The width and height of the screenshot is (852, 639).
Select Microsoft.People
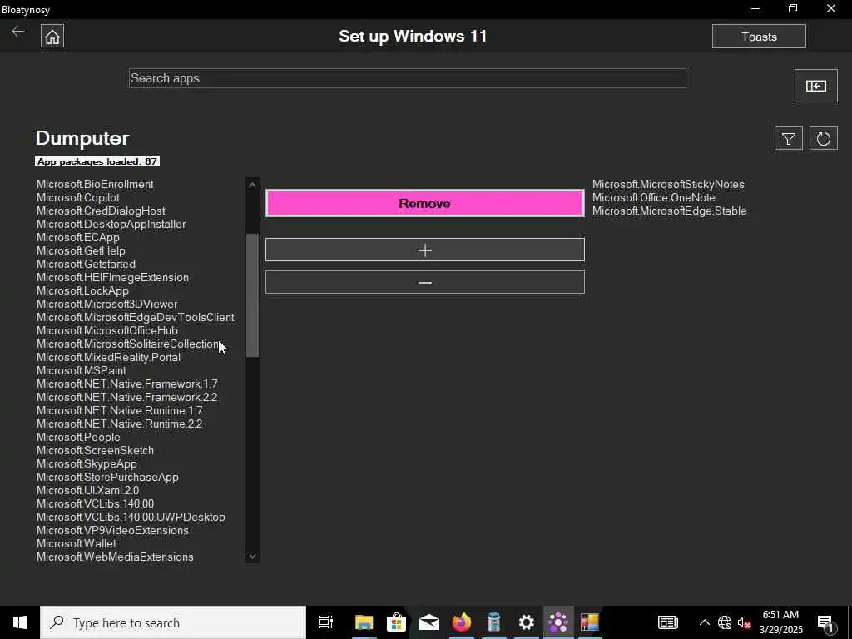coord(79,438)
